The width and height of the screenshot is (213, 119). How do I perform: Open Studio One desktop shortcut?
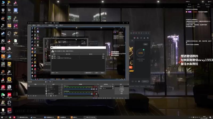(x=3, y=42)
